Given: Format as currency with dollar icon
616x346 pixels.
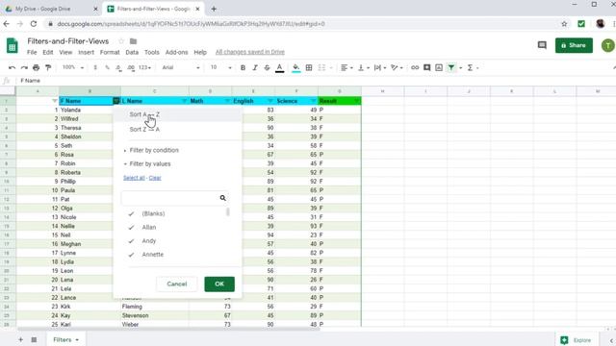Looking at the screenshot, I should 95,68.
